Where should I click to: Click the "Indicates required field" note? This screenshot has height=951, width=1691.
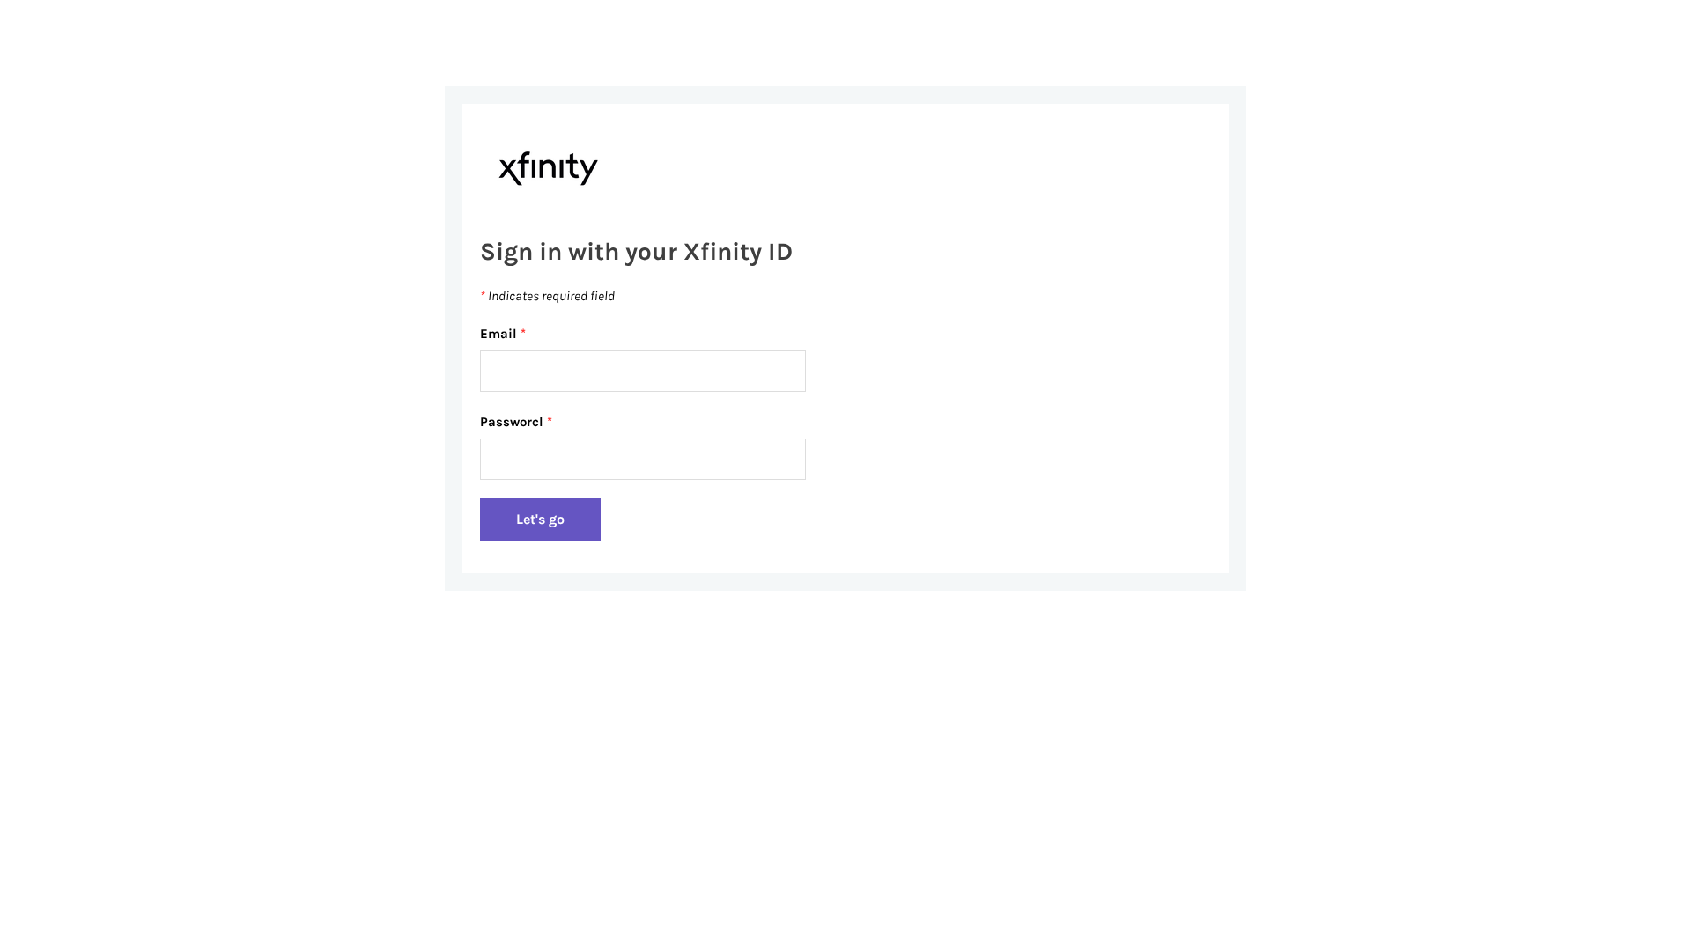pyautogui.click(x=550, y=296)
